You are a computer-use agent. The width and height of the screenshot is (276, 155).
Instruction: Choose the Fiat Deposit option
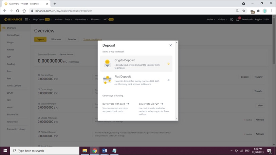point(136,80)
